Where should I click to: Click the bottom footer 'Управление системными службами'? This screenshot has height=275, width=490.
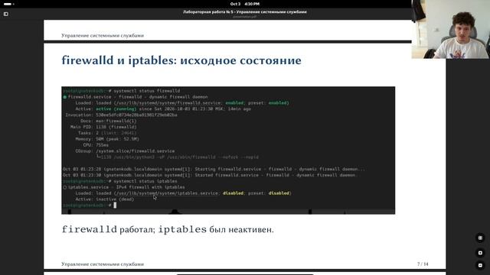(103, 264)
